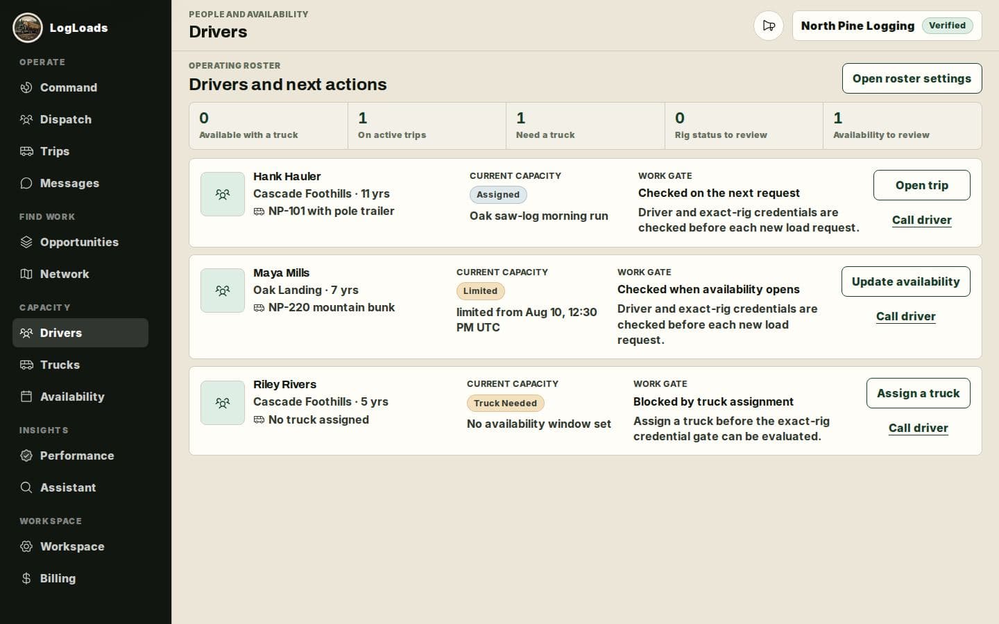The height and width of the screenshot is (624, 999).
Task: Select the On active trips stat
Action: (x=427, y=125)
